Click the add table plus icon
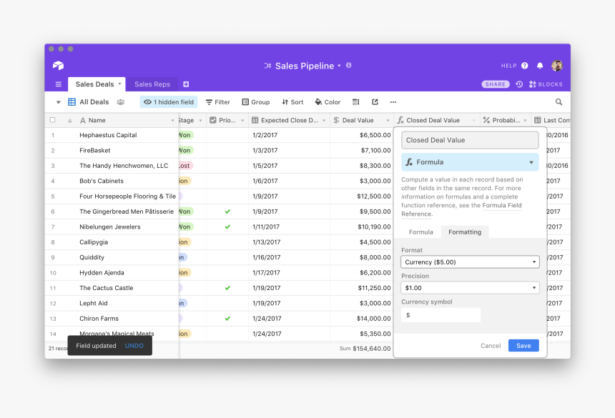This screenshot has height=418, width=615. [x=186, y=84]
